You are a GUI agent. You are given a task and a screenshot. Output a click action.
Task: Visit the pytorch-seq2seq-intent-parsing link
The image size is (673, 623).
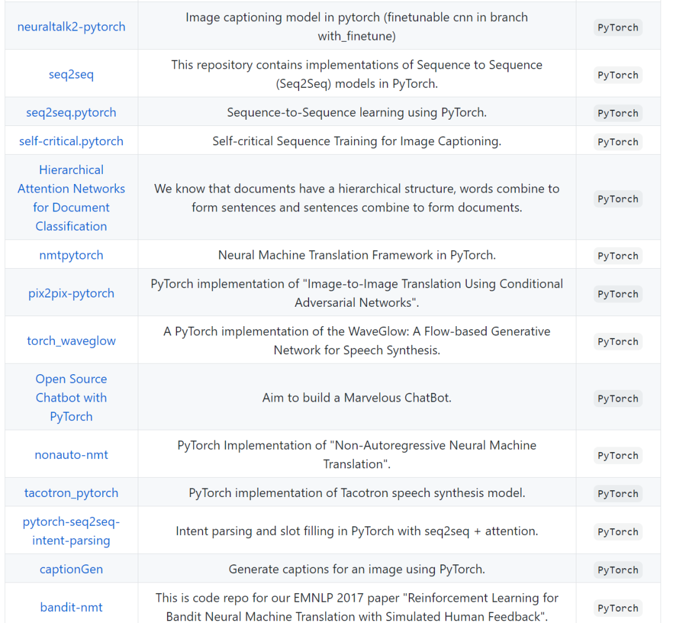(x=71, y=531)
